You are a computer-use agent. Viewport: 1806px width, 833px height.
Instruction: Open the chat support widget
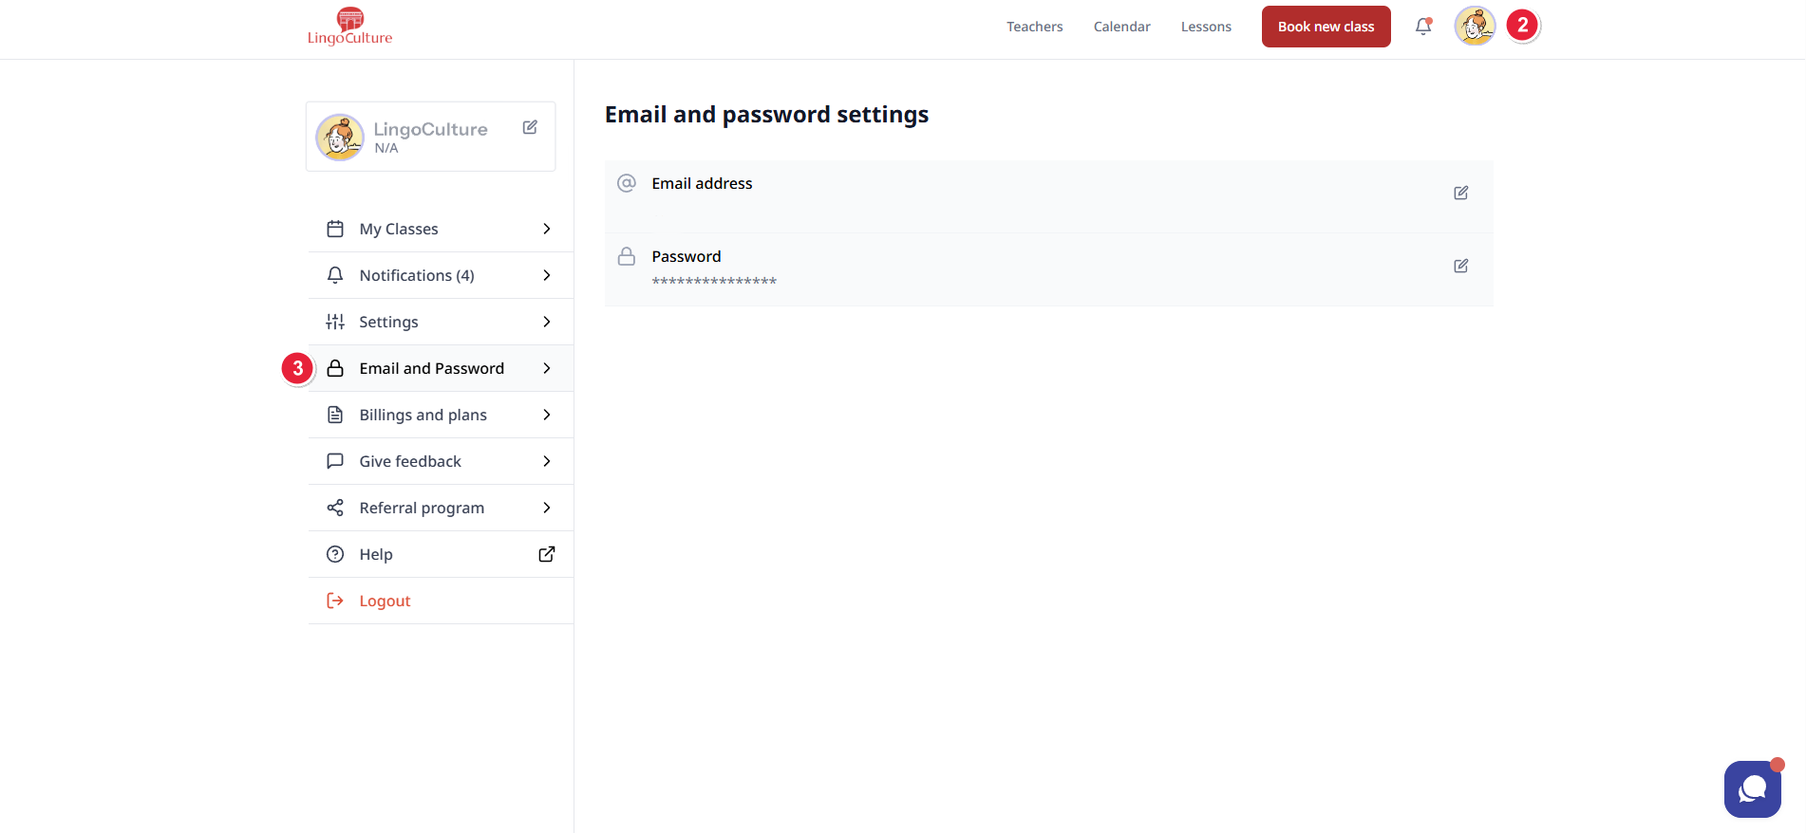point(1752,788)
